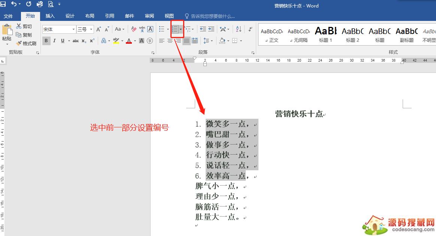
Task: Increase indent of the paragraph
Action: [x=211, y=29]
